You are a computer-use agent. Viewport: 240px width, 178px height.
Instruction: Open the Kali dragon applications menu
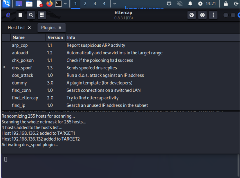point(6,4)
